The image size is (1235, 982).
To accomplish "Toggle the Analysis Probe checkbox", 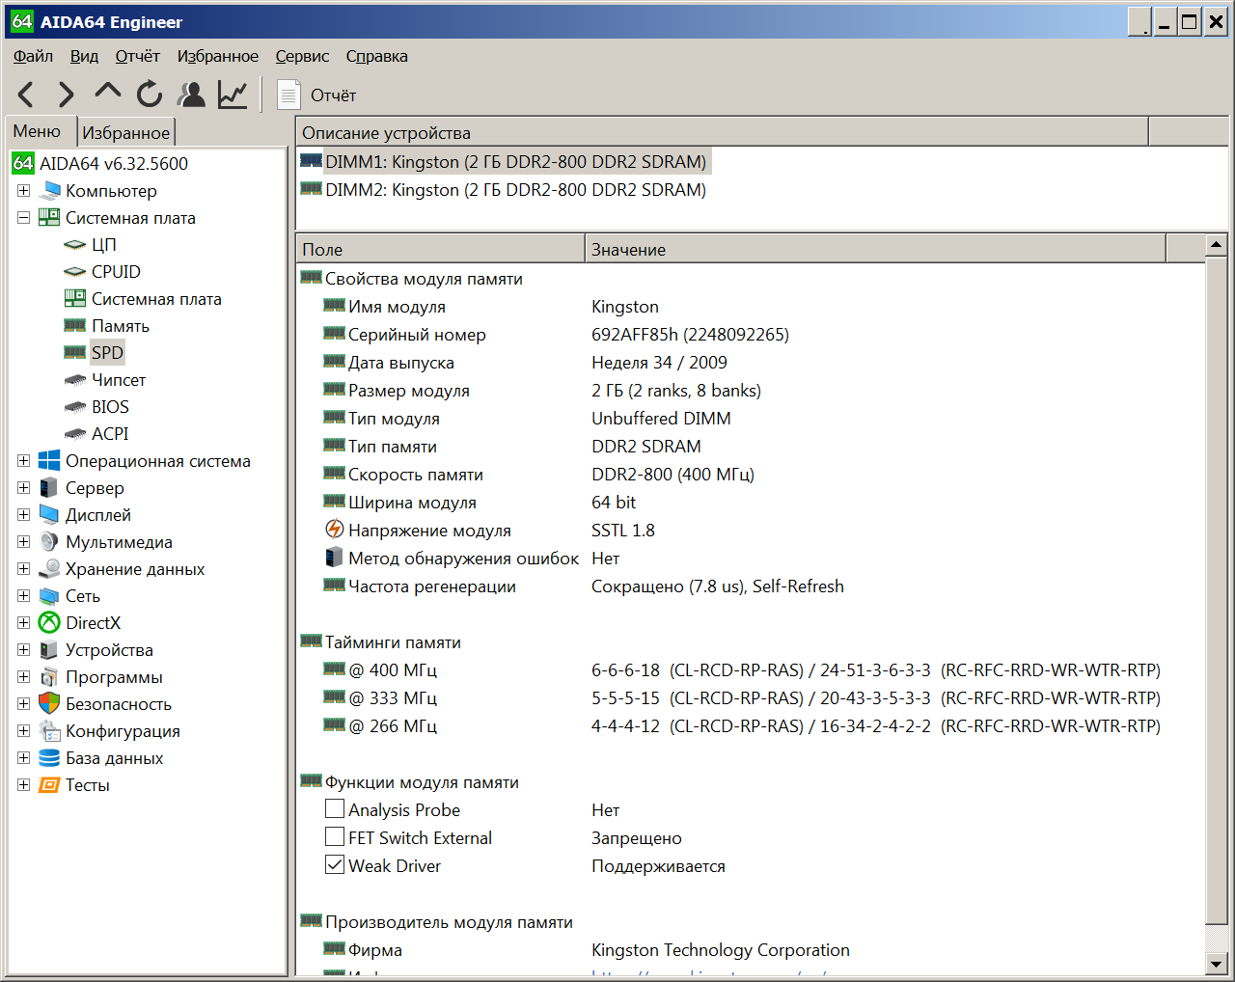I will pos(335,808).
